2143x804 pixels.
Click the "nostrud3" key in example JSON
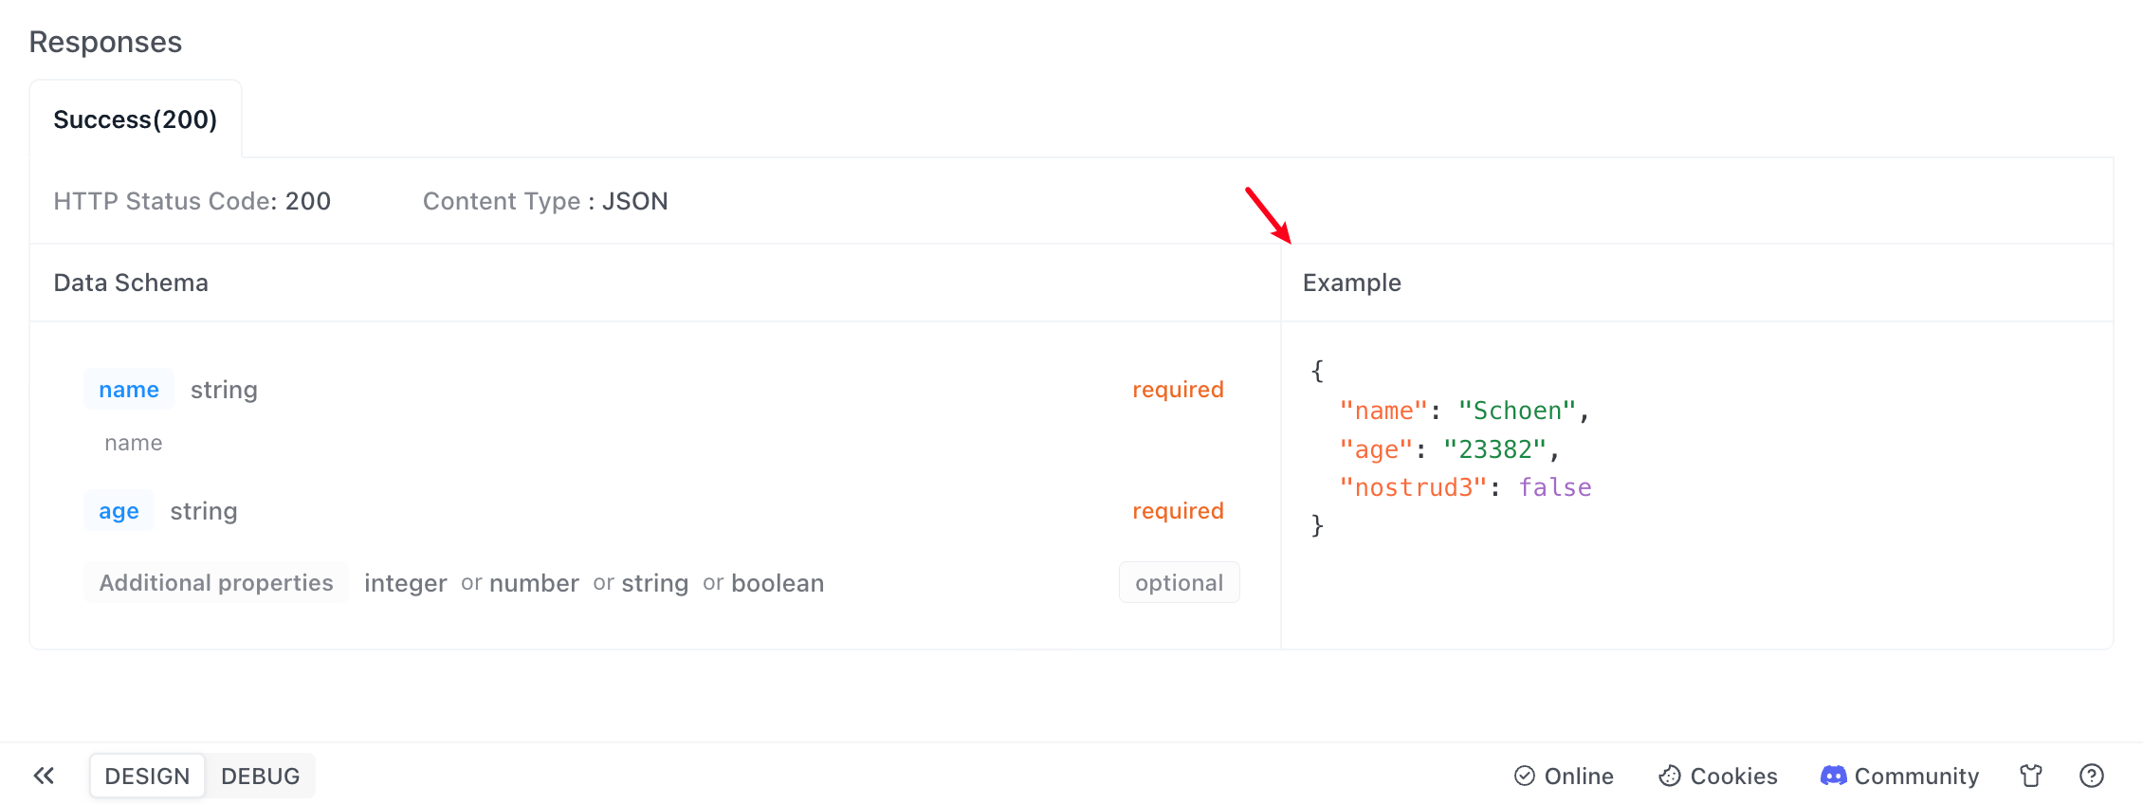tap(1412, 487)
